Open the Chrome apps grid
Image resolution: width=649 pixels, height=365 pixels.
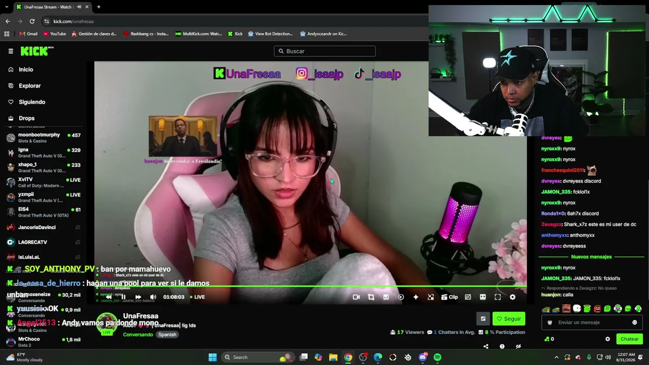[7, 34]
